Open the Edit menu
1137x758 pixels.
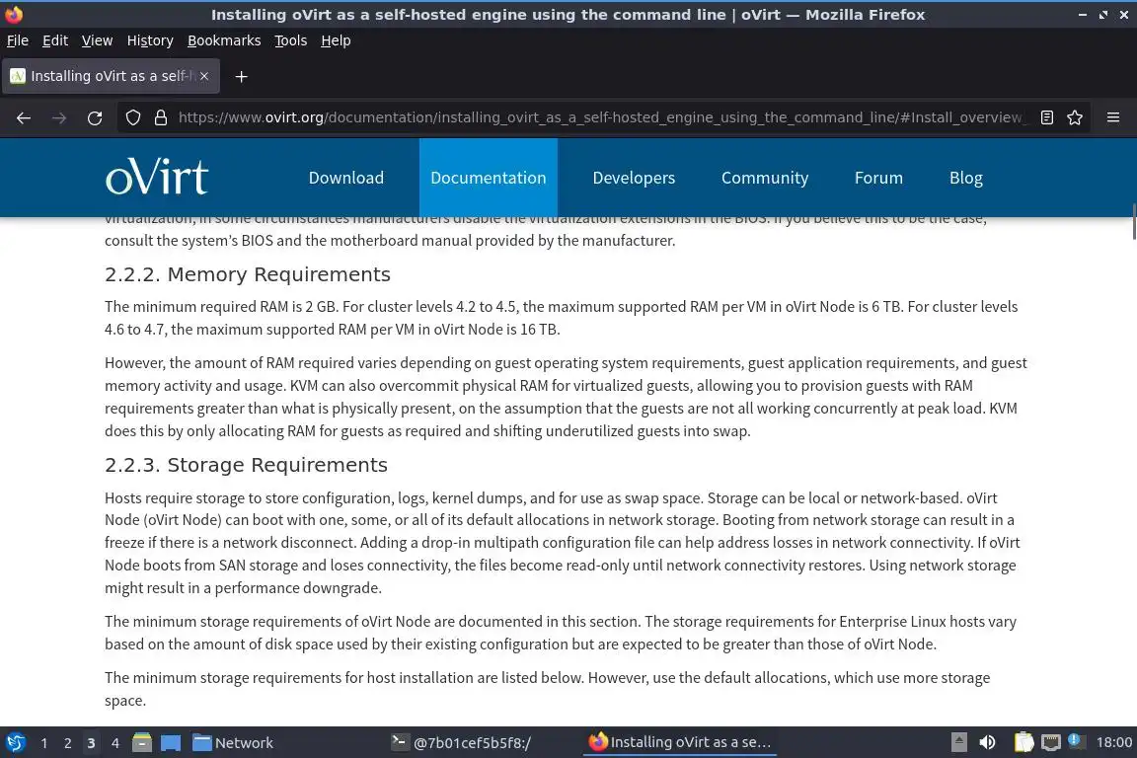pyautogui.click(x=55, y=40)
